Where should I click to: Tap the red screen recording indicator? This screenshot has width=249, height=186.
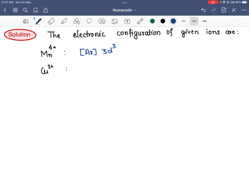pyautogui.click(x=213, y=2)
